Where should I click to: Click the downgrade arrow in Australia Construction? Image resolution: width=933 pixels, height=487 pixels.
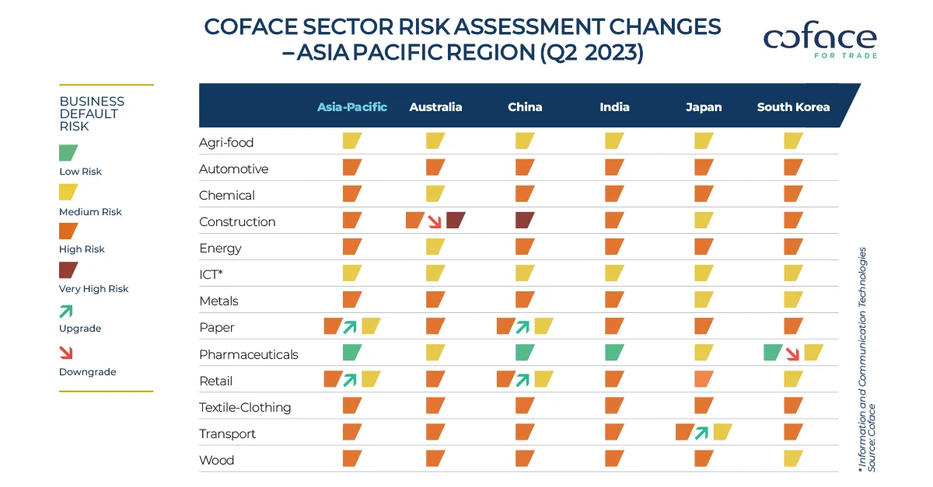(435, 222)
